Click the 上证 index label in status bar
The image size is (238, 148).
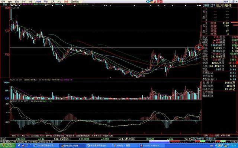(3, 139)
